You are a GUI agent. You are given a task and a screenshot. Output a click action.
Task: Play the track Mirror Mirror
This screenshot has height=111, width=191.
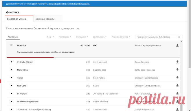(x=12, y=70)
